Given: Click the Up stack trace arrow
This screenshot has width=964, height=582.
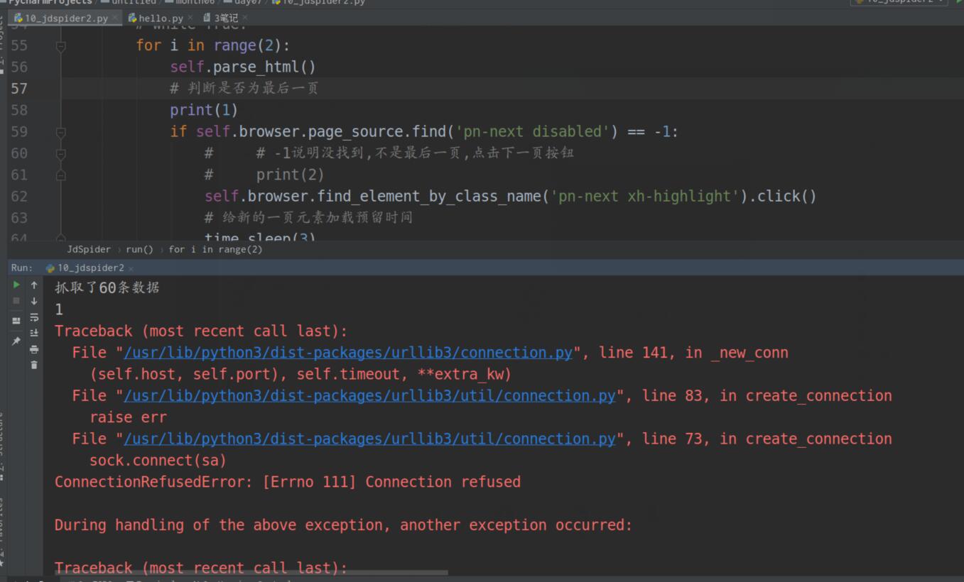Looking at the screenshot, I should pos(33,285).
